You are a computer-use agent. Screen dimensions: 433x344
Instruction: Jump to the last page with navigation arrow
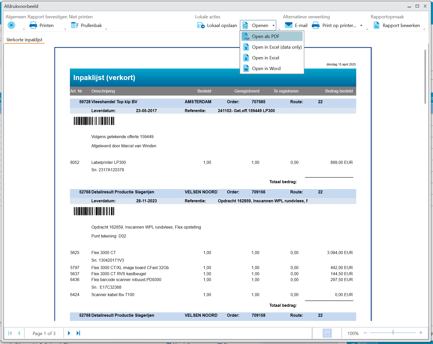[78, 333]
